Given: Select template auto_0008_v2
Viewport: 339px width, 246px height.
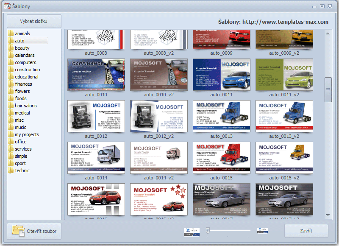Looking at the screenshot, I should click(x=158, y=39).
